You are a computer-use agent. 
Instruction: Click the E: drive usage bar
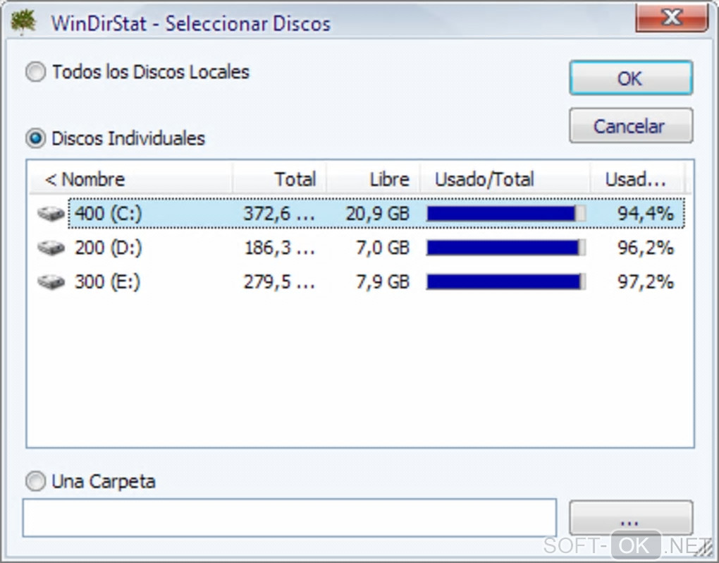[x=506, y=281]
